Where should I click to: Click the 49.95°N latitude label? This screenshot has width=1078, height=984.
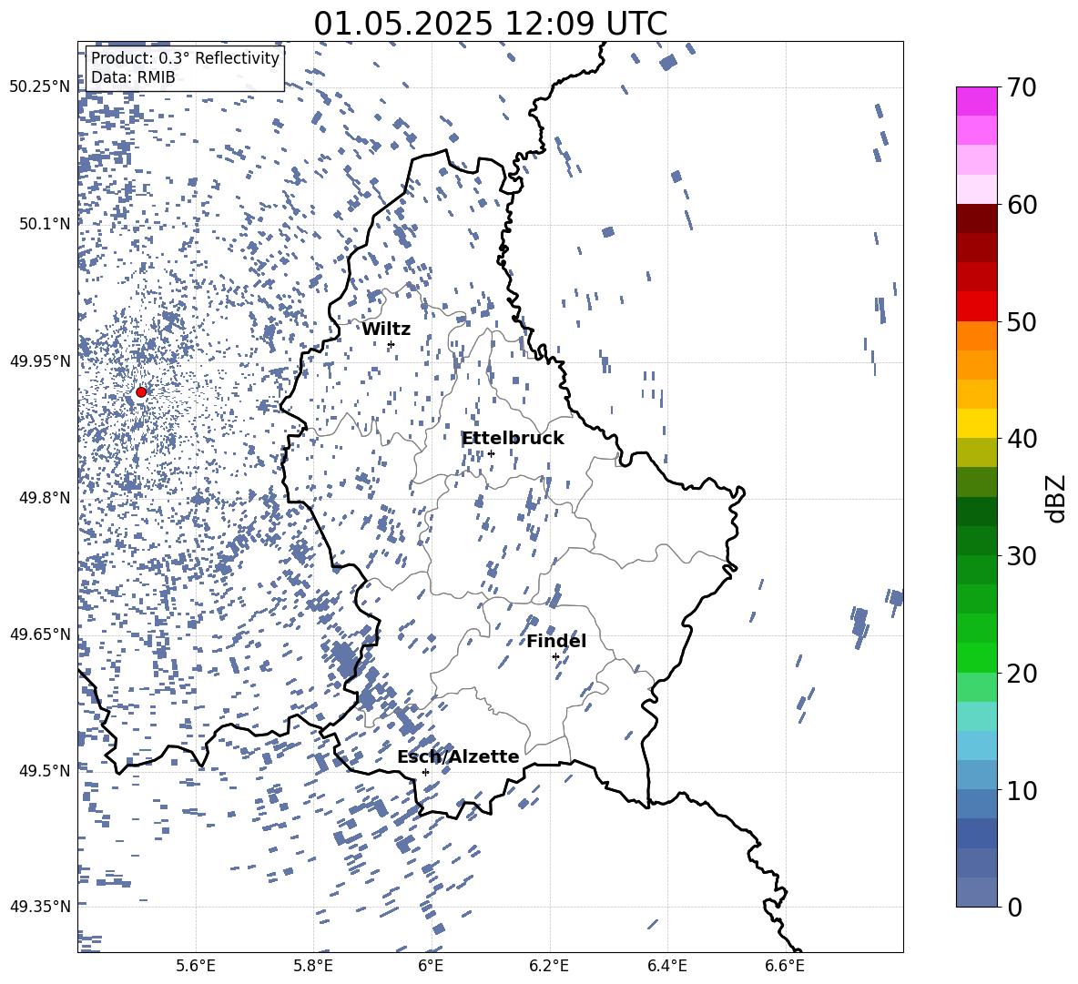click(x=39, y=360)
